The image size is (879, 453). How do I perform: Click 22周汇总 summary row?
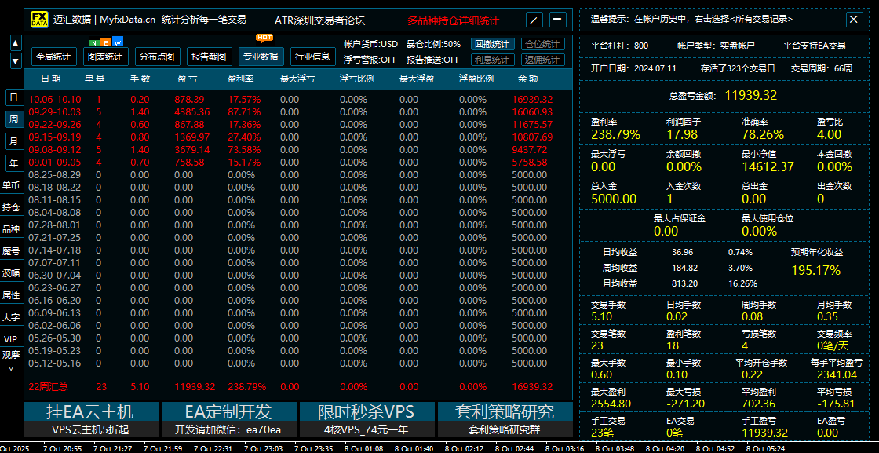pyautogui.click(x=297, y=386)
